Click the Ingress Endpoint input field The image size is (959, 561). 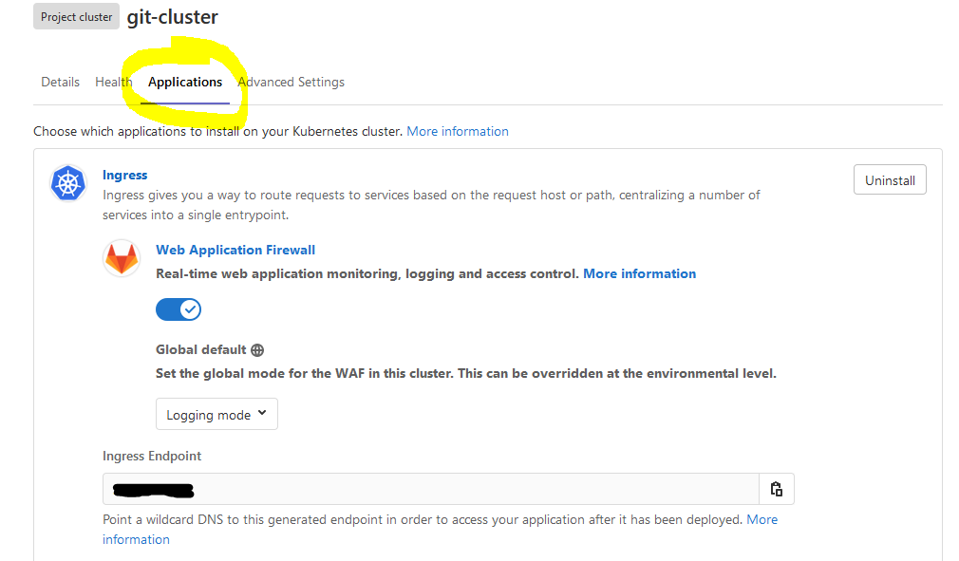tap(430, 489)
